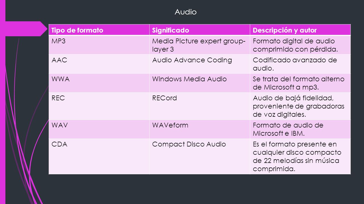Click the Audio Advance Coding cell

pyautogui.click(x=200, y=64)
